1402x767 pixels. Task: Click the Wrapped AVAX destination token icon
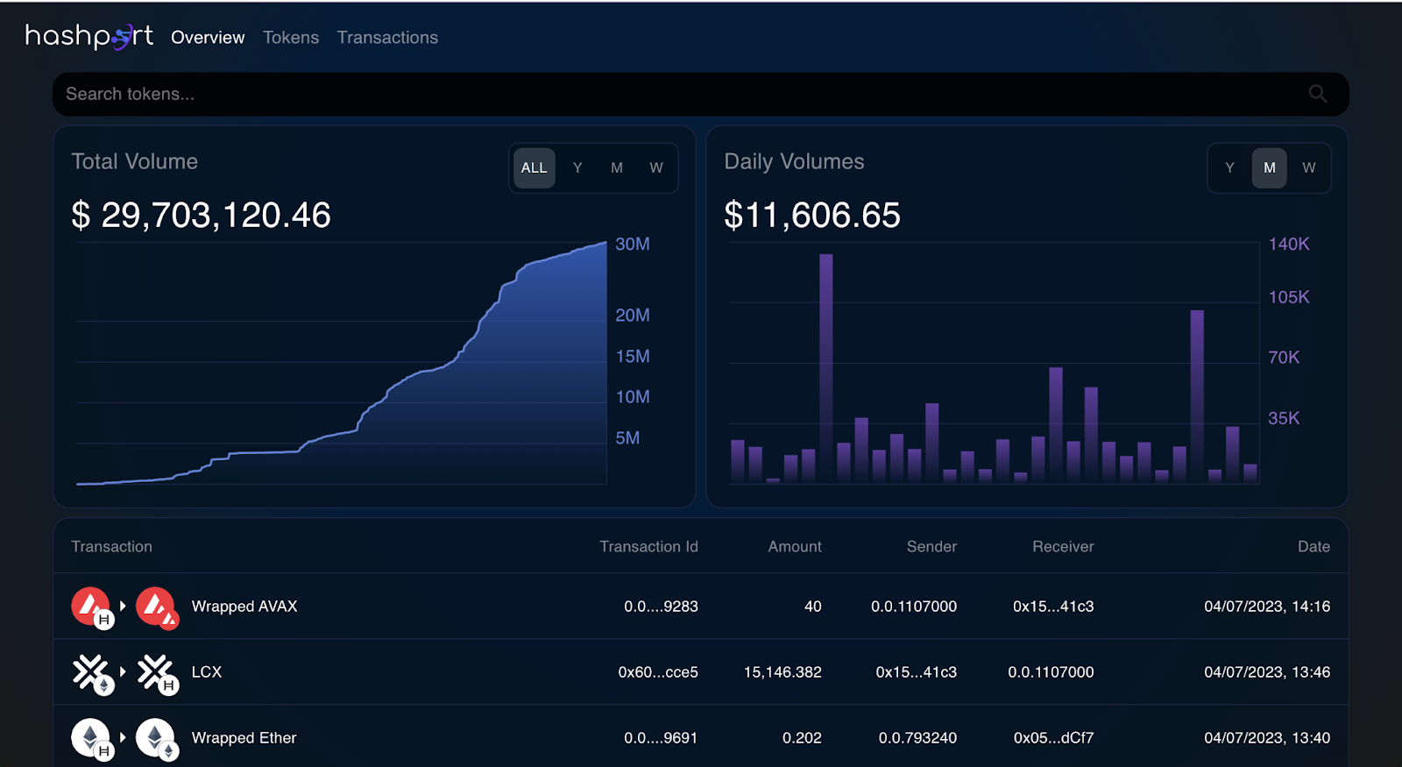(x=156, y=606)
